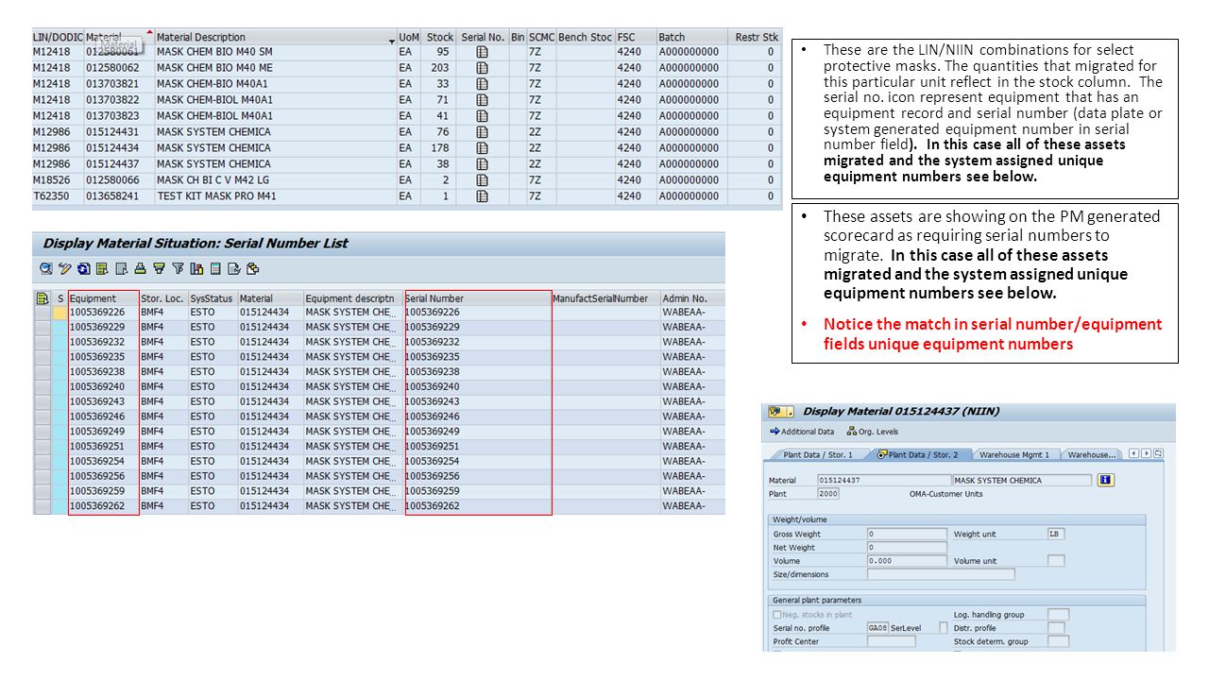The image size is (1209, 680).
Task: Click the Weight unit field showing LB
Action: click(1056, 534)
